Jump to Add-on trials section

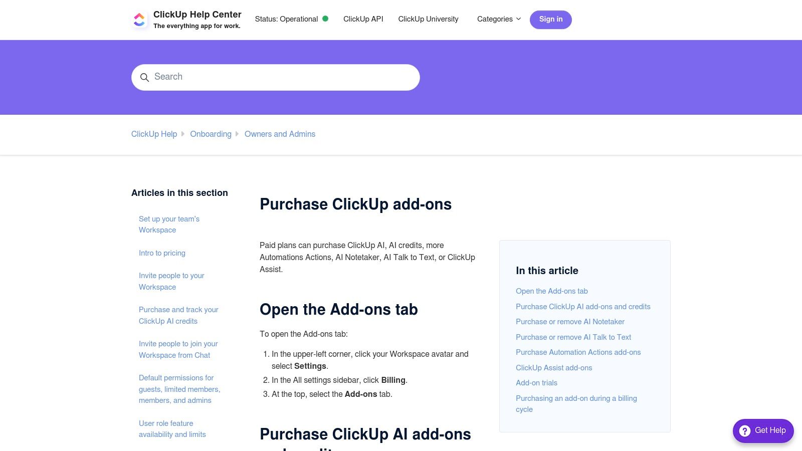tap(536, 383)
